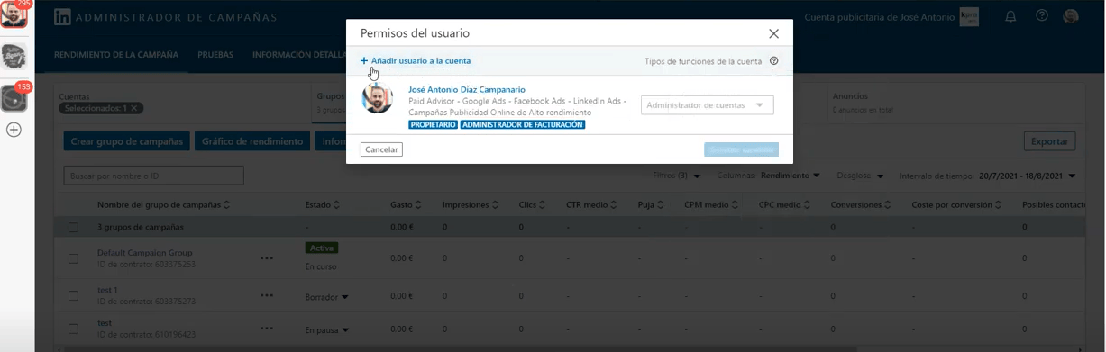Open Default Campaign Group link
Image resolution: width=1106 pixels, height=352 pixels.
(x=145, y=253)
